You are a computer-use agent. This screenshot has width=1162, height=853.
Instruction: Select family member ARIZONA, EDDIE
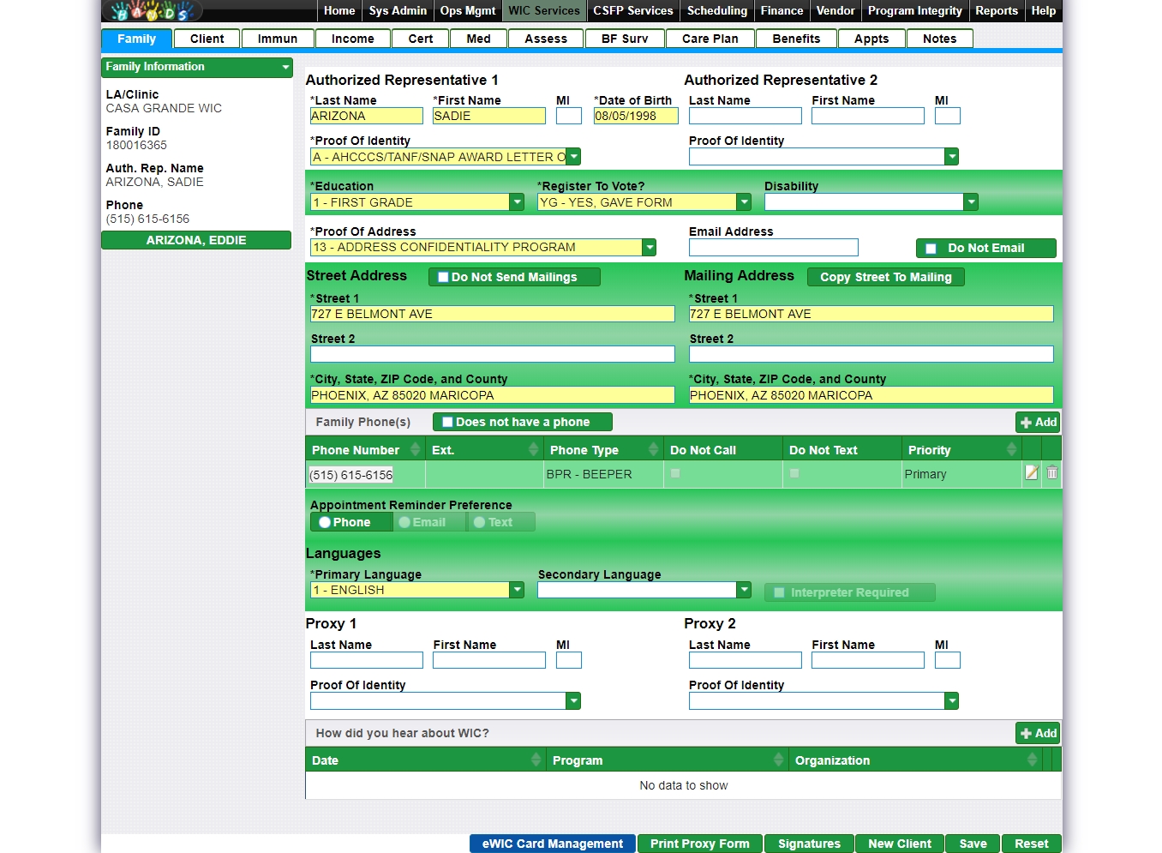tap(196, 240)
